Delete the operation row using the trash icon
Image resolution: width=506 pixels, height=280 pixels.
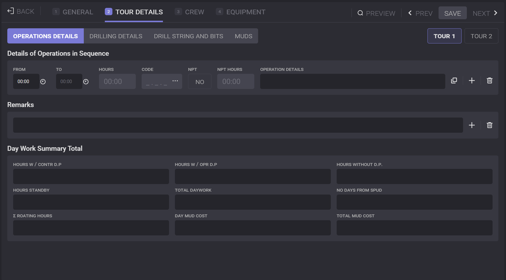coord(490,81)
